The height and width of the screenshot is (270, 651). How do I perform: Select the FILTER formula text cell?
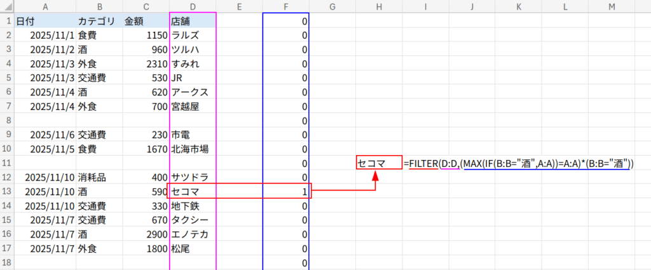[518, 163]
